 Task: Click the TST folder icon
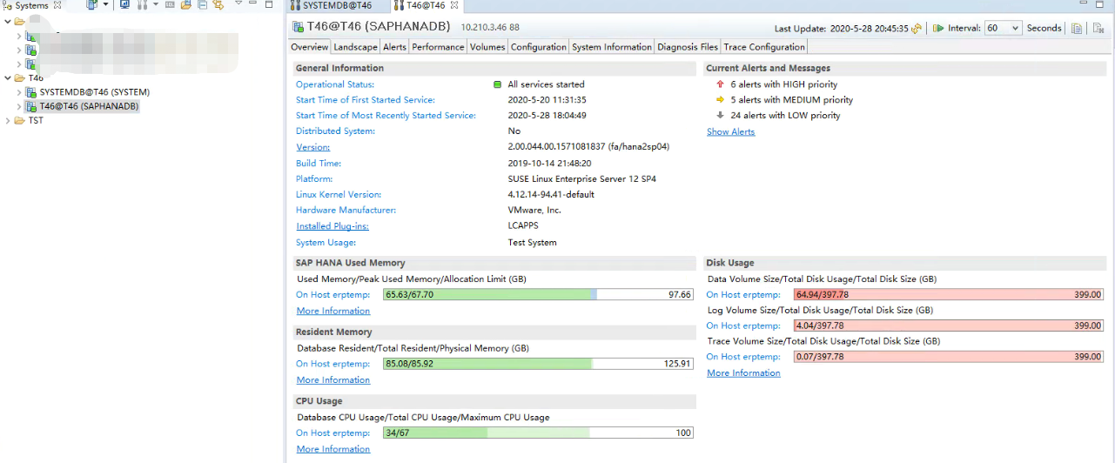(x=20, y=121)
